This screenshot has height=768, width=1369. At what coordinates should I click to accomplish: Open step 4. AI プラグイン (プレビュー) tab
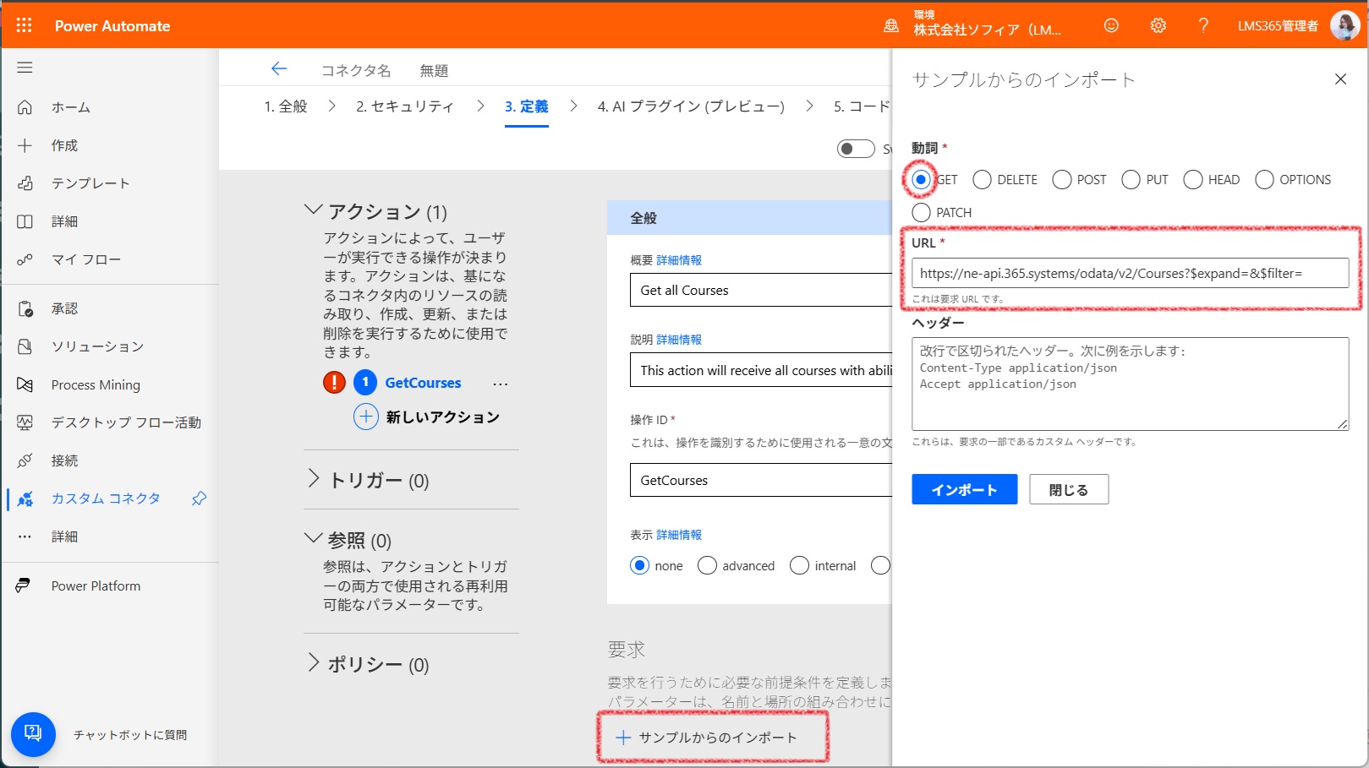[691, 106]
